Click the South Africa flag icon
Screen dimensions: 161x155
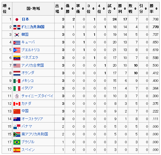click(17, 134)
